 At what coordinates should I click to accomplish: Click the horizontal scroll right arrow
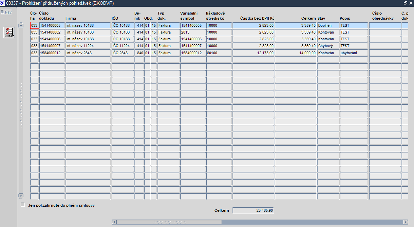[x=406, y=222]
